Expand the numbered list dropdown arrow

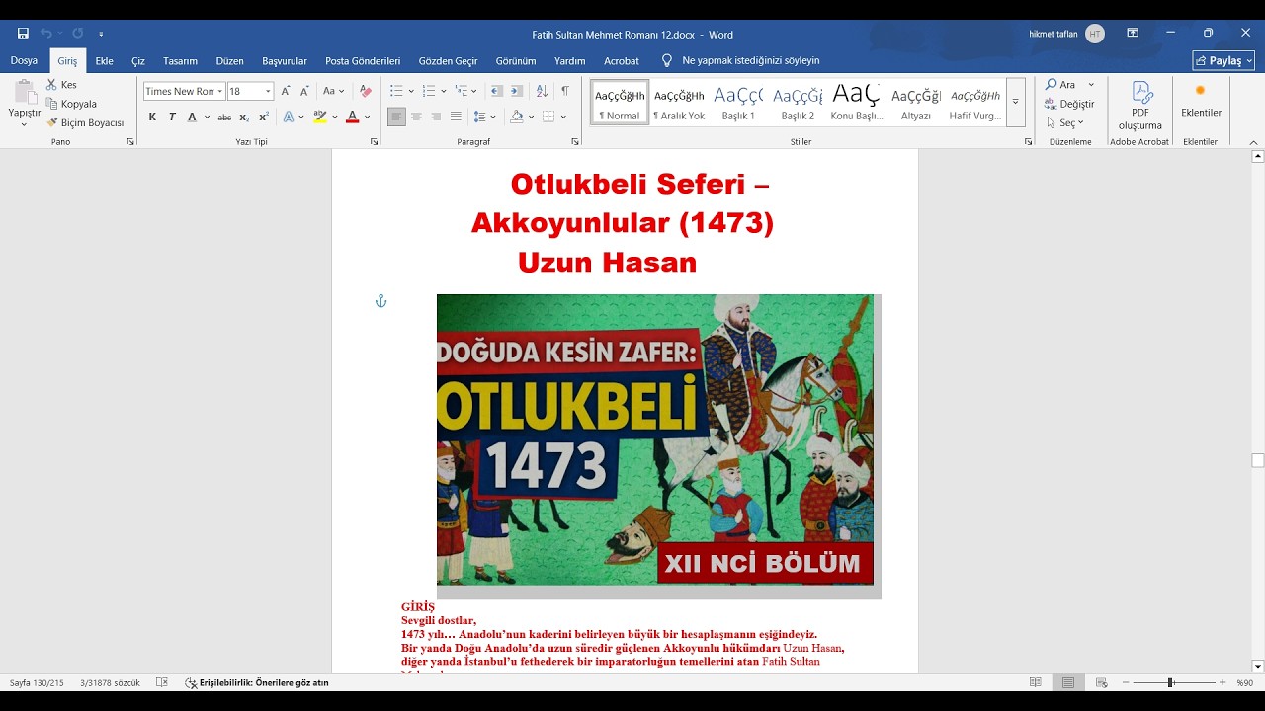click(x=444, y=91)
